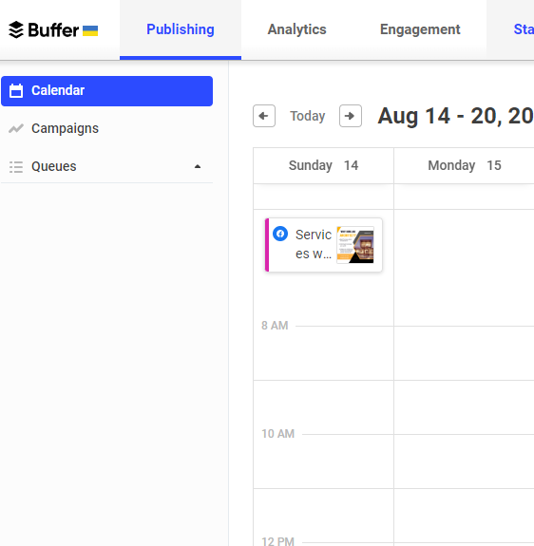Open the Publishing tab
Viewport: 534px width, 546px height.
point(181,29)
